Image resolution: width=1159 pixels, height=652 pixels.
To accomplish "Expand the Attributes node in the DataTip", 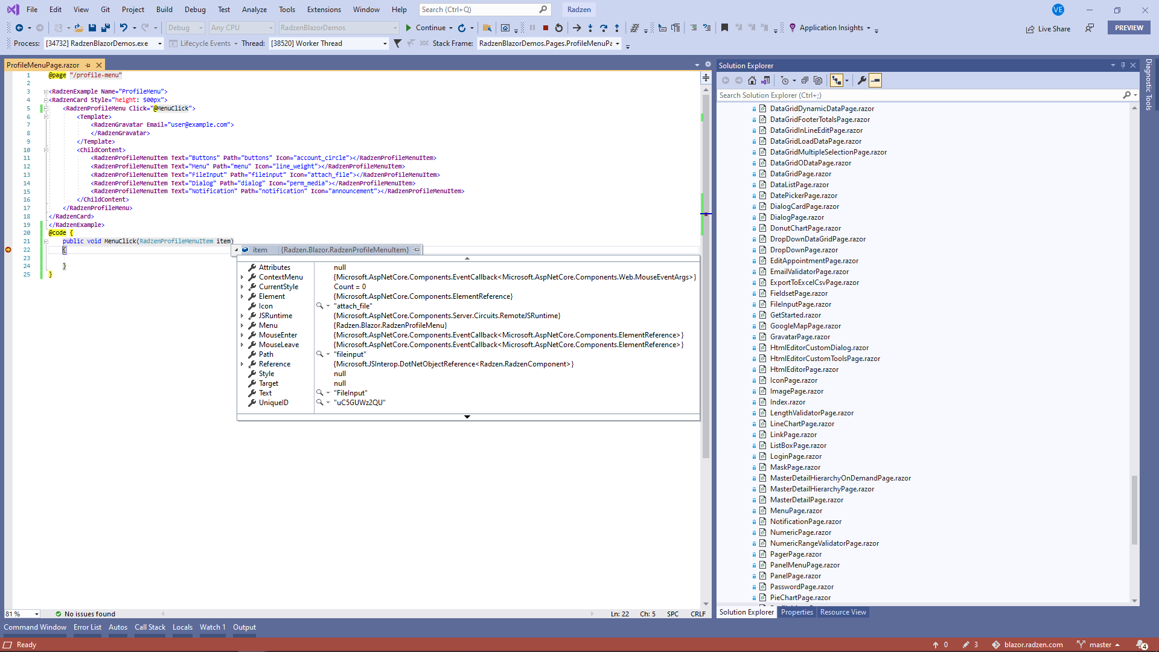I will pyautogui.click(x=243, y=267).
